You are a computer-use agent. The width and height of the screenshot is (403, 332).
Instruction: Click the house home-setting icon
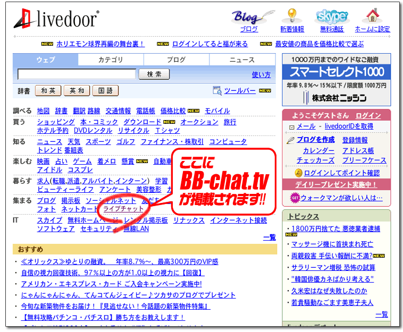click(x=372, y=15)
